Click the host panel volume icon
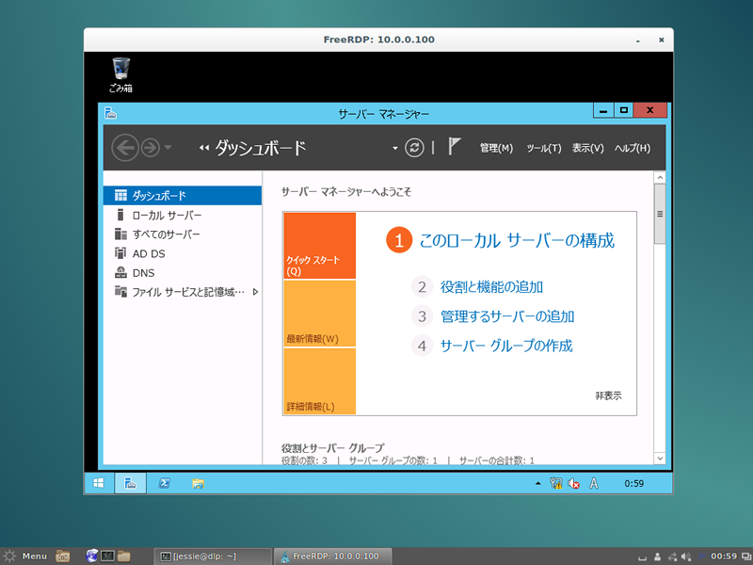Image resolution: width=753 pixels, height=565 pixels. [686, 557]
